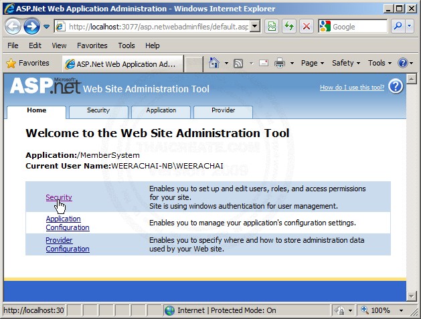This screenshot has height=319, width=421.
Task: Open recent pages dropdown beside Forward button
Action: tap(46, 27)
